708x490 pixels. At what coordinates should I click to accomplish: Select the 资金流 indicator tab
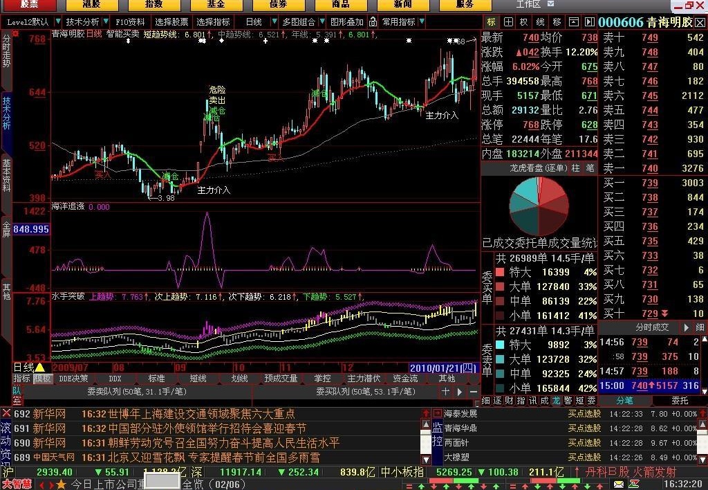[405, 379]
